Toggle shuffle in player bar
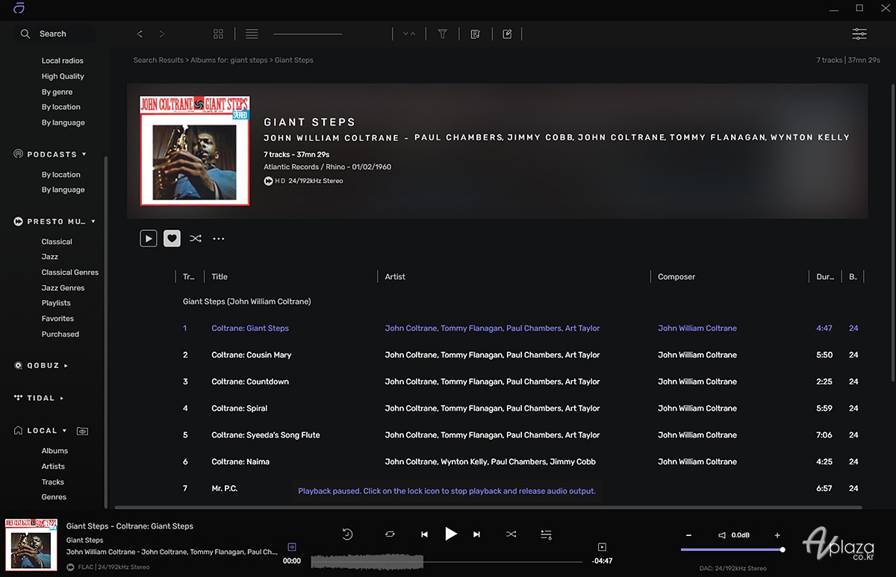Viewport: 896px width, 577px height. click(511, 534)
